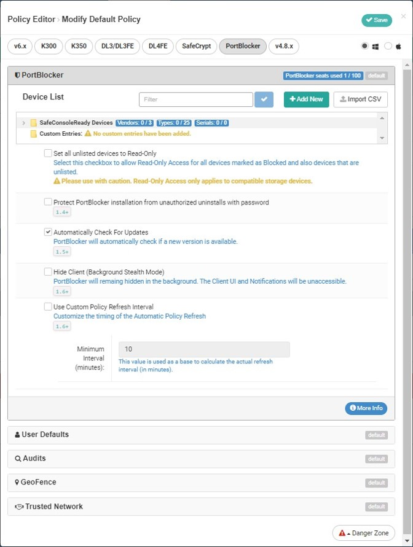Click the SafeConsoleReady Devices folder icon
The height and width of the screenshot is (547, 413).
pyautogui.click(x=34, y=123)
